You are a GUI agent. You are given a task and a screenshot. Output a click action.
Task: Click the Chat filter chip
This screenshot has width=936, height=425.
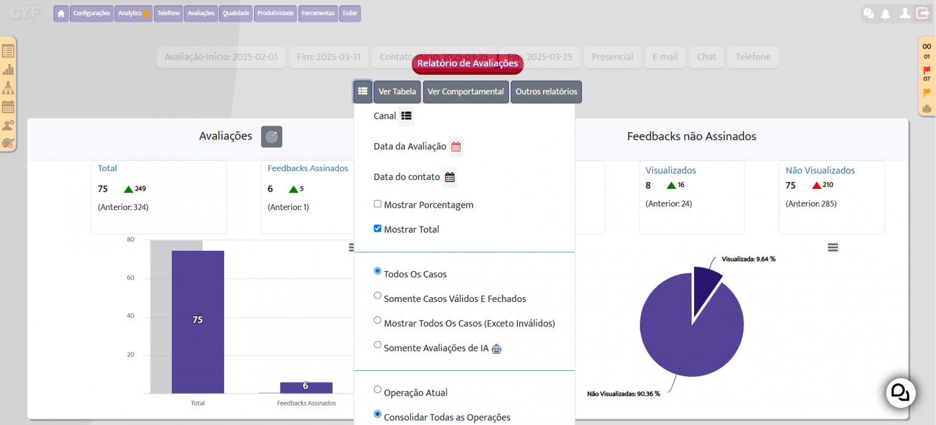[x=706, y=57]
